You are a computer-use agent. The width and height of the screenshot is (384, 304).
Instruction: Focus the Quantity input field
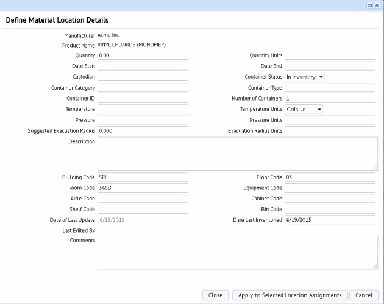tap(143, 55)
